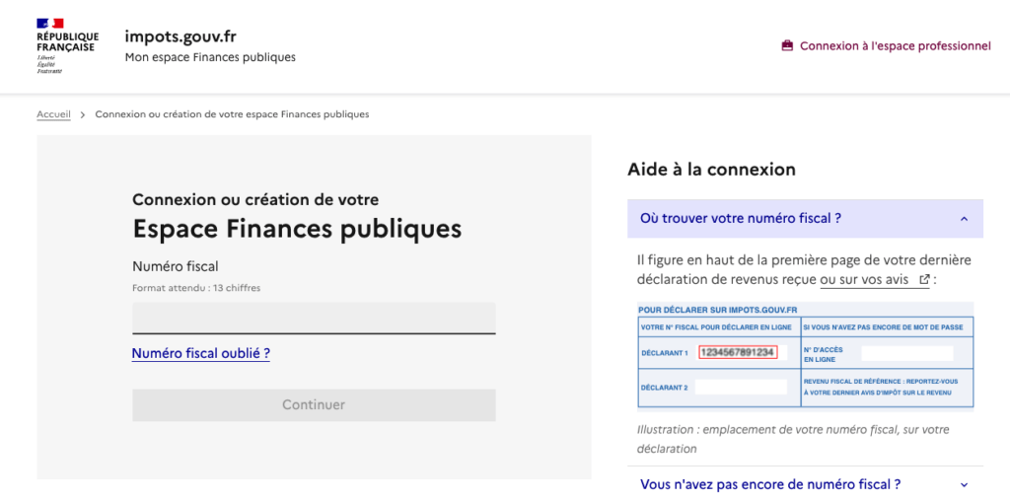Open the 'ou sur vos avis' link

pos(875,279)
